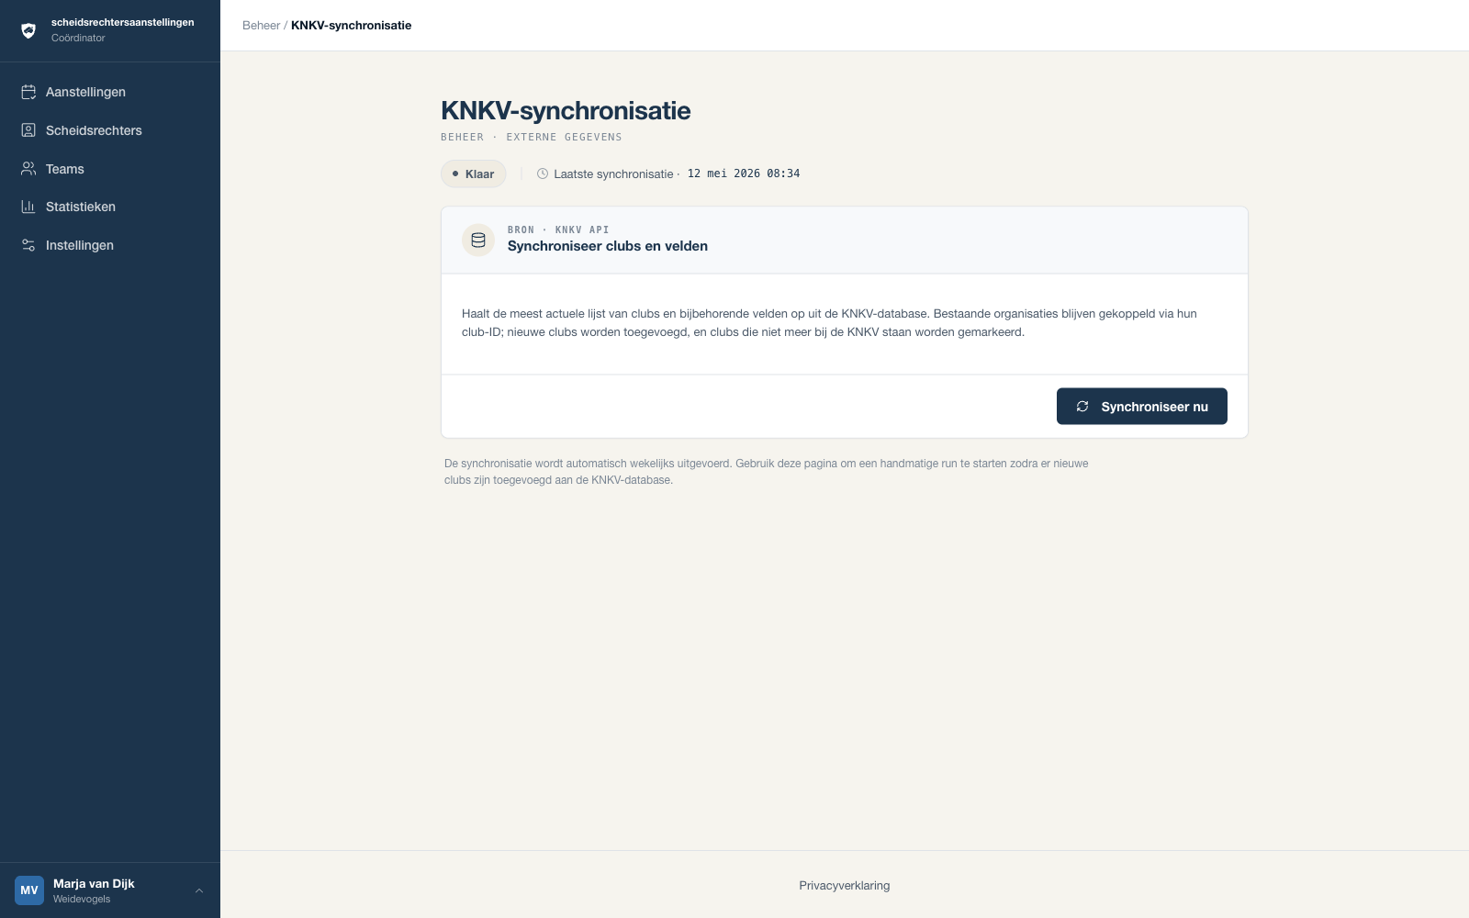Image resolution: width=1469 pixels, height=918 pixels.
Task: Click the Coördinator role label
Action: tap(78, 38)
